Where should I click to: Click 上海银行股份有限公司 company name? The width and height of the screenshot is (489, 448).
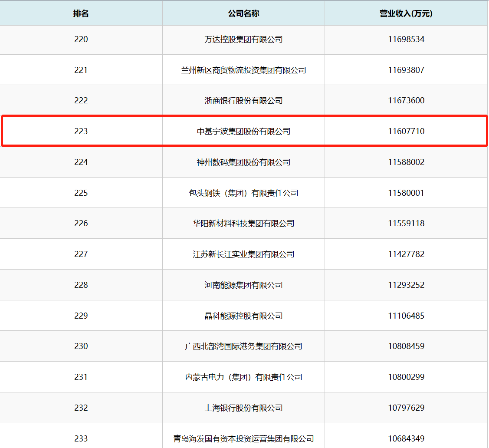243,408
